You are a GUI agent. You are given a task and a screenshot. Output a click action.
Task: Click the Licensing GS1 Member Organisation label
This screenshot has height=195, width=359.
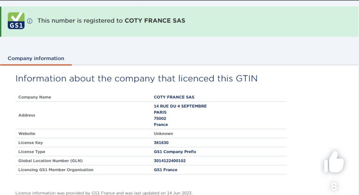[x=56, y=170]
